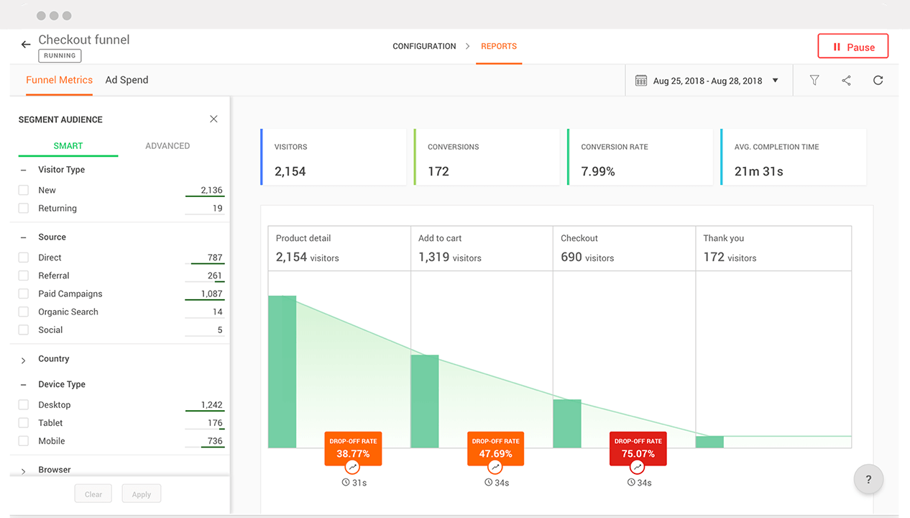Select the Mobile device checkbox

pyautogui.click(x=24, y=441)
